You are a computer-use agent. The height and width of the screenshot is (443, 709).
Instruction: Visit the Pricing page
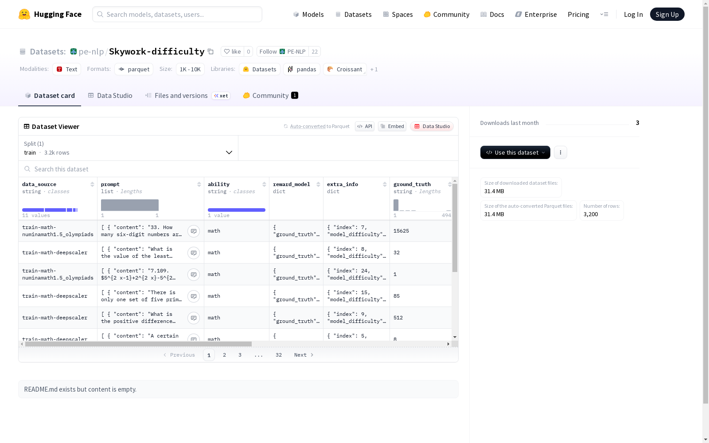(578, 14)
